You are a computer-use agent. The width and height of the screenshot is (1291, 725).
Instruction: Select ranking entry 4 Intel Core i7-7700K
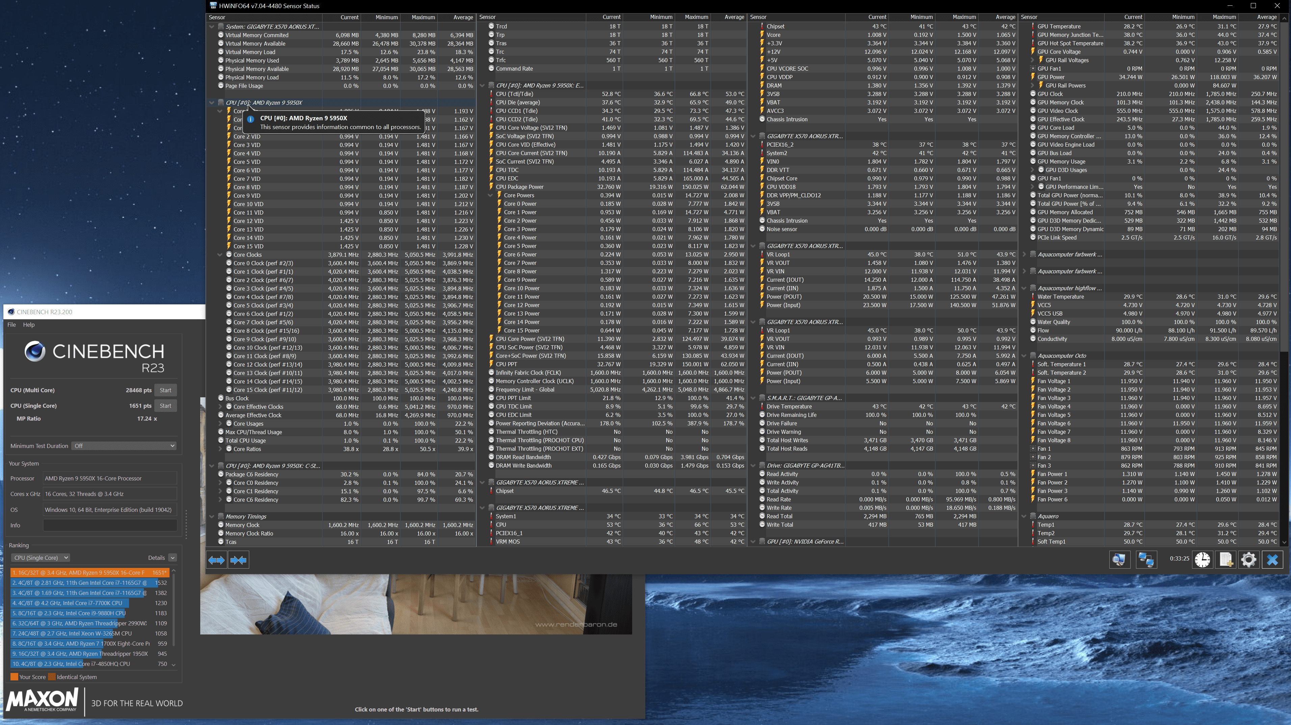tap(89, 603)
